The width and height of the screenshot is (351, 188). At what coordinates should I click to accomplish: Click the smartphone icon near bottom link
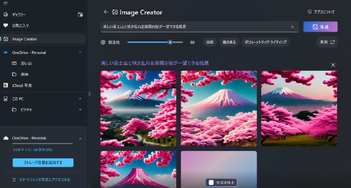click(14, 180)
